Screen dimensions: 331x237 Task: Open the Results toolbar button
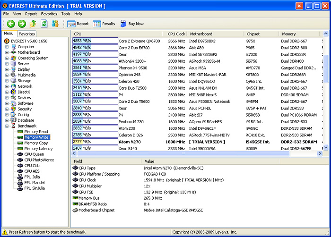[x=104, y=24]
